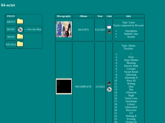Click the Morning track entry

pyautogui.click(x=131, y=63)
